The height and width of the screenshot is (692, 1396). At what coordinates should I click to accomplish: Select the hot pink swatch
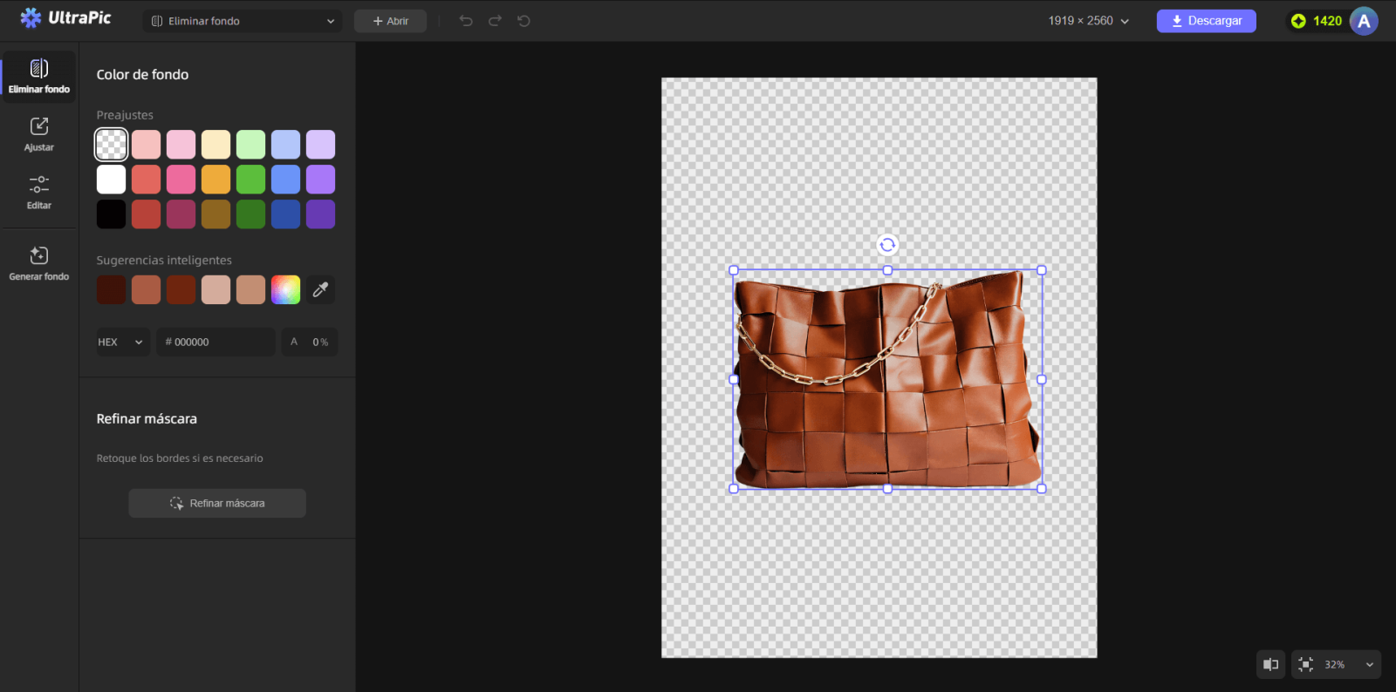point(181,180)
